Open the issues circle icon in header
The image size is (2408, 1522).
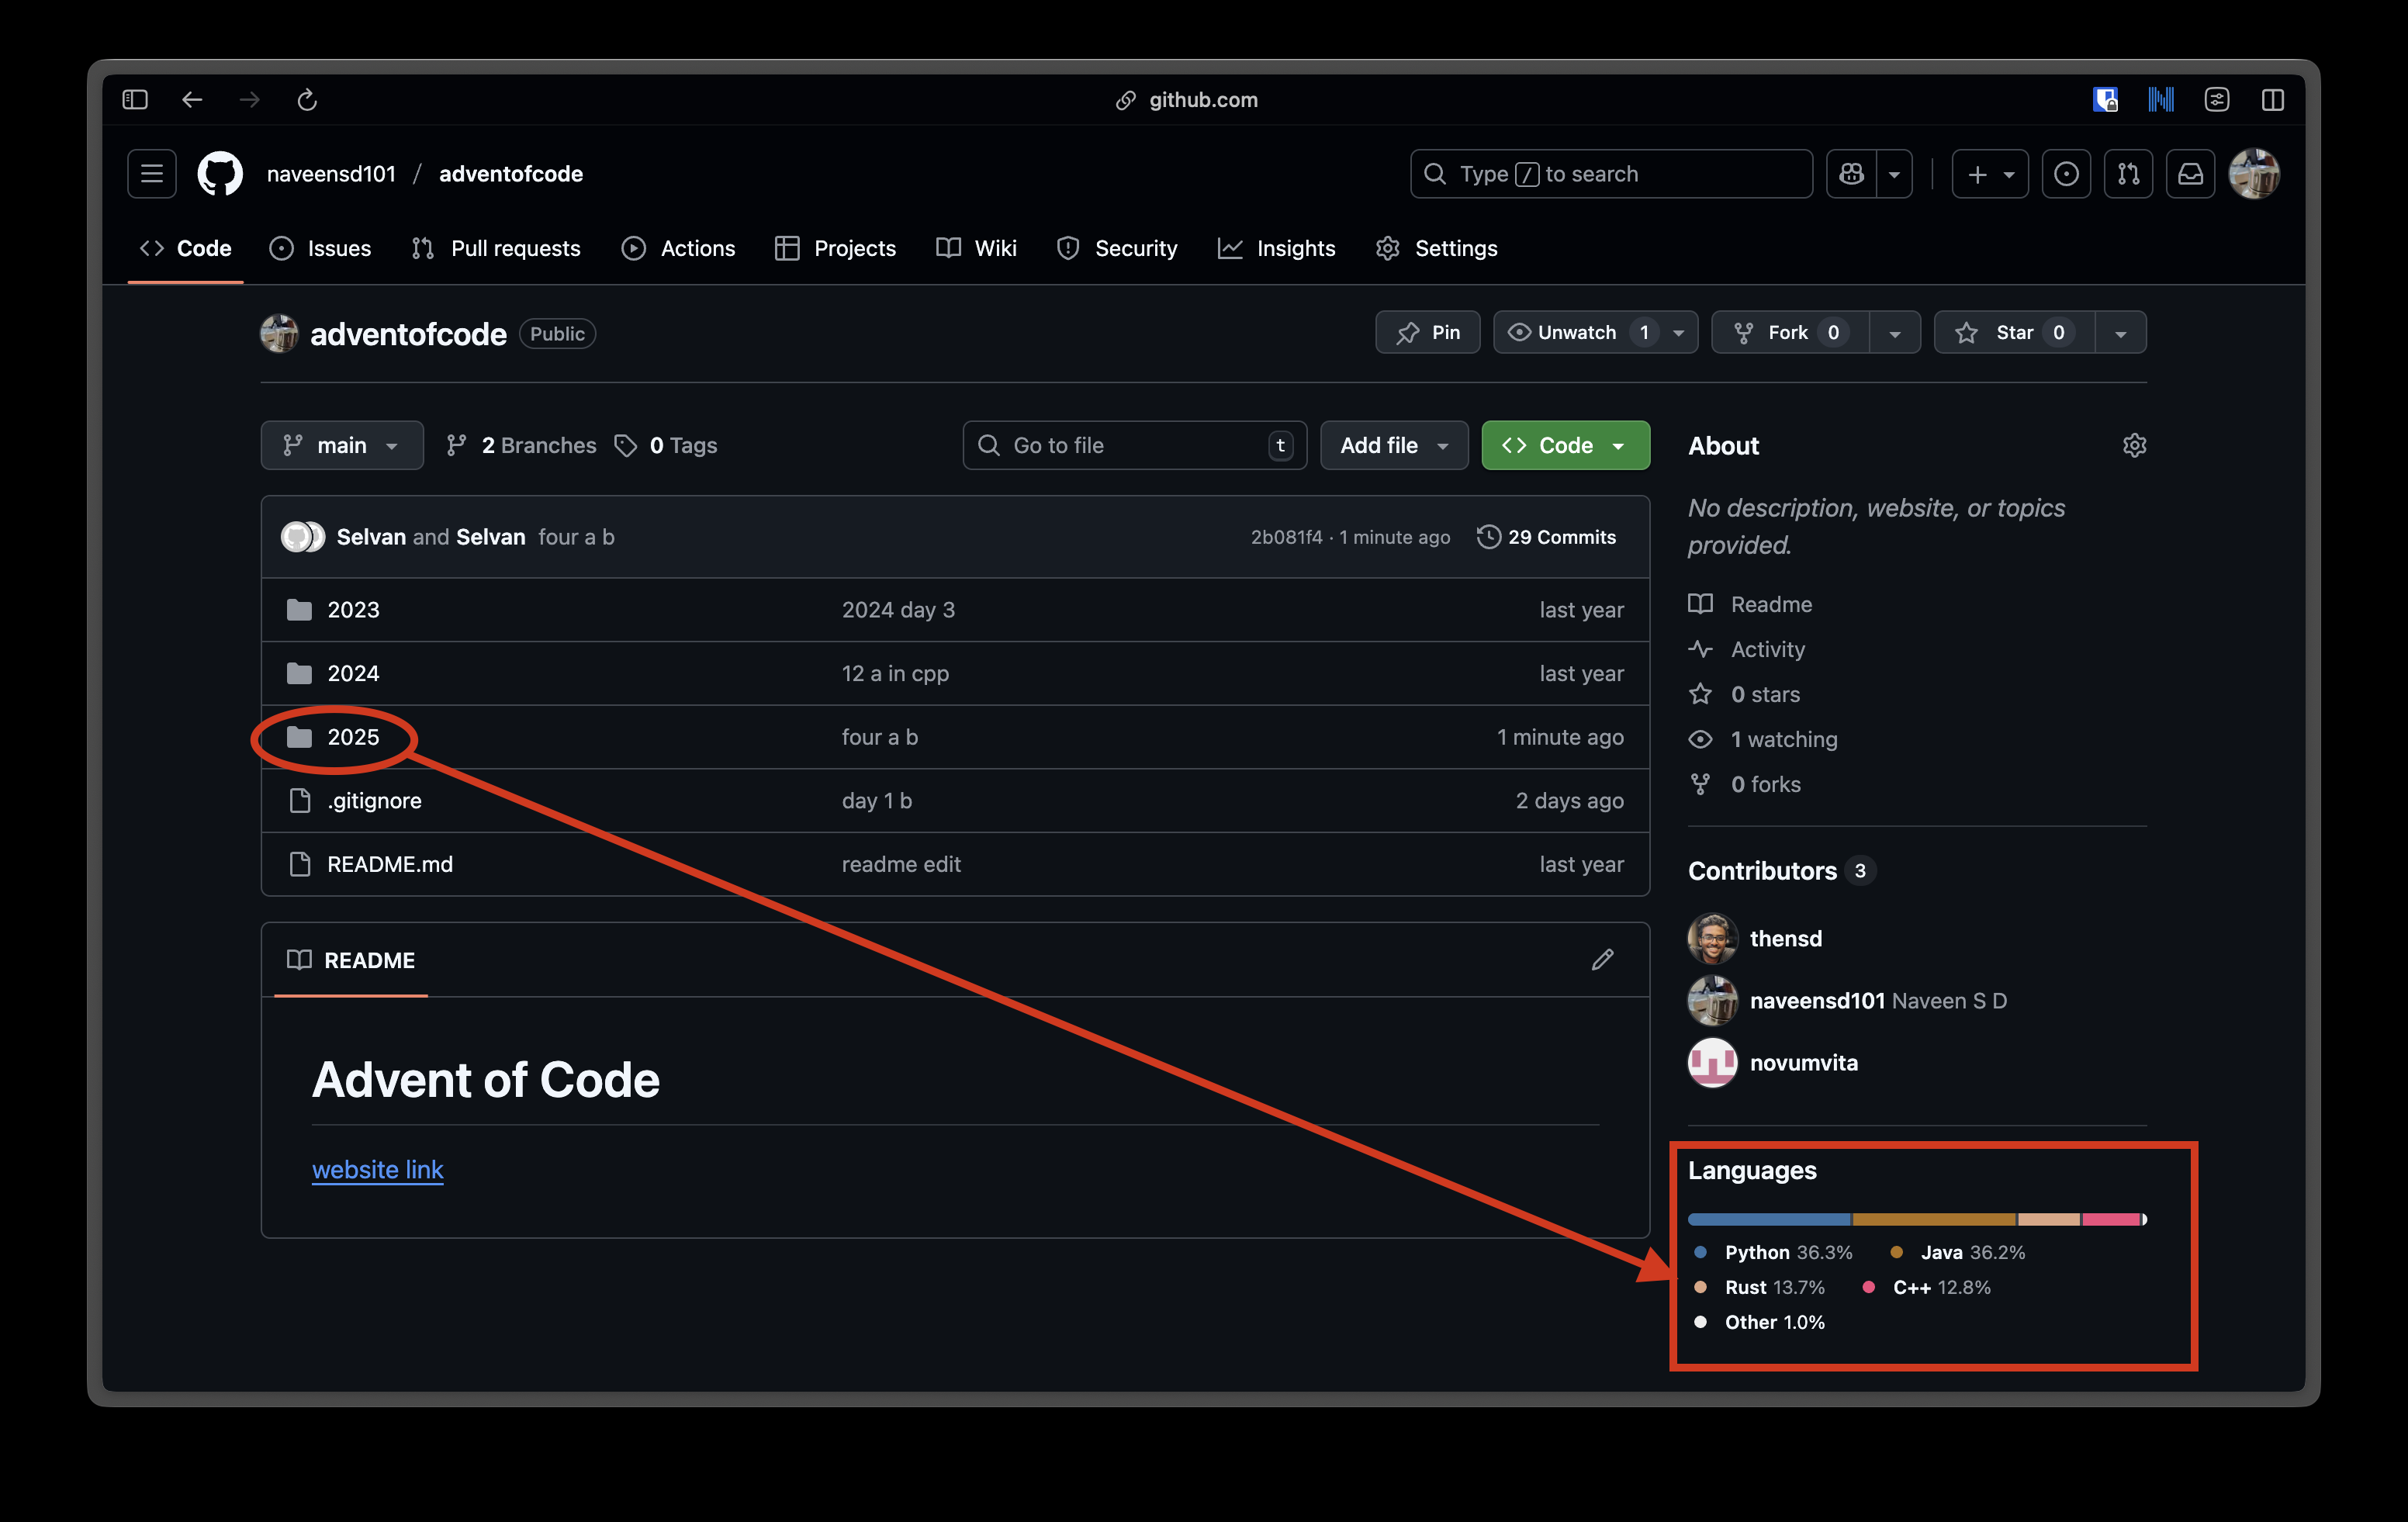pos(2066,174)
